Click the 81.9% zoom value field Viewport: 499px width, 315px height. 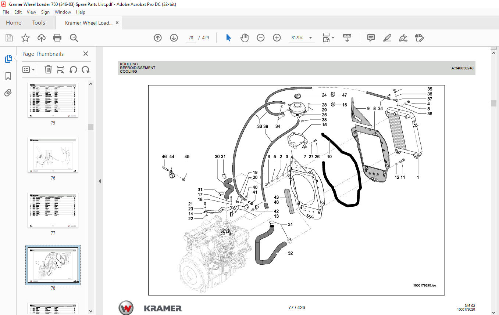tap(297, 38)
